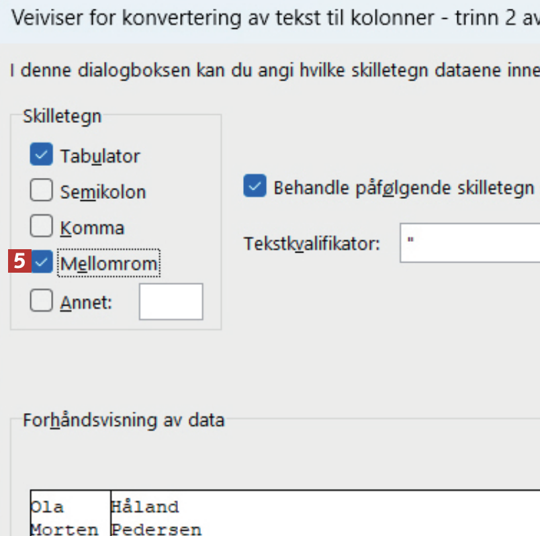
Task: Disable Behandle påfølgende skilletegn checkbox
Action: [x=255, y=187]
